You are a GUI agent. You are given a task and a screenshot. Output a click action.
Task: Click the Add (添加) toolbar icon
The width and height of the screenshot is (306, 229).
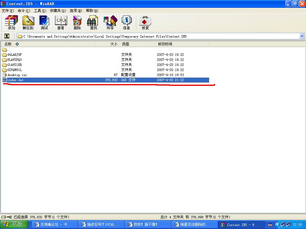[11, 23]
